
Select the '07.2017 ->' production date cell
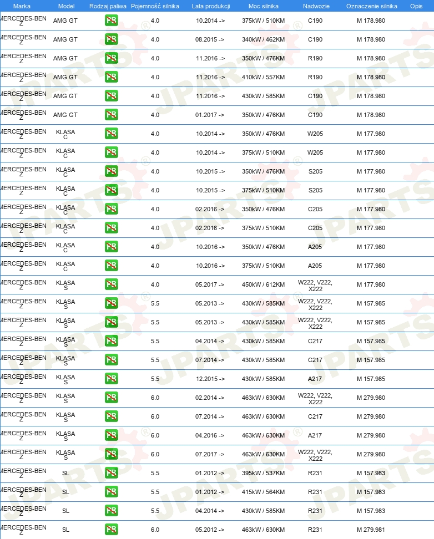coord(210,454)
